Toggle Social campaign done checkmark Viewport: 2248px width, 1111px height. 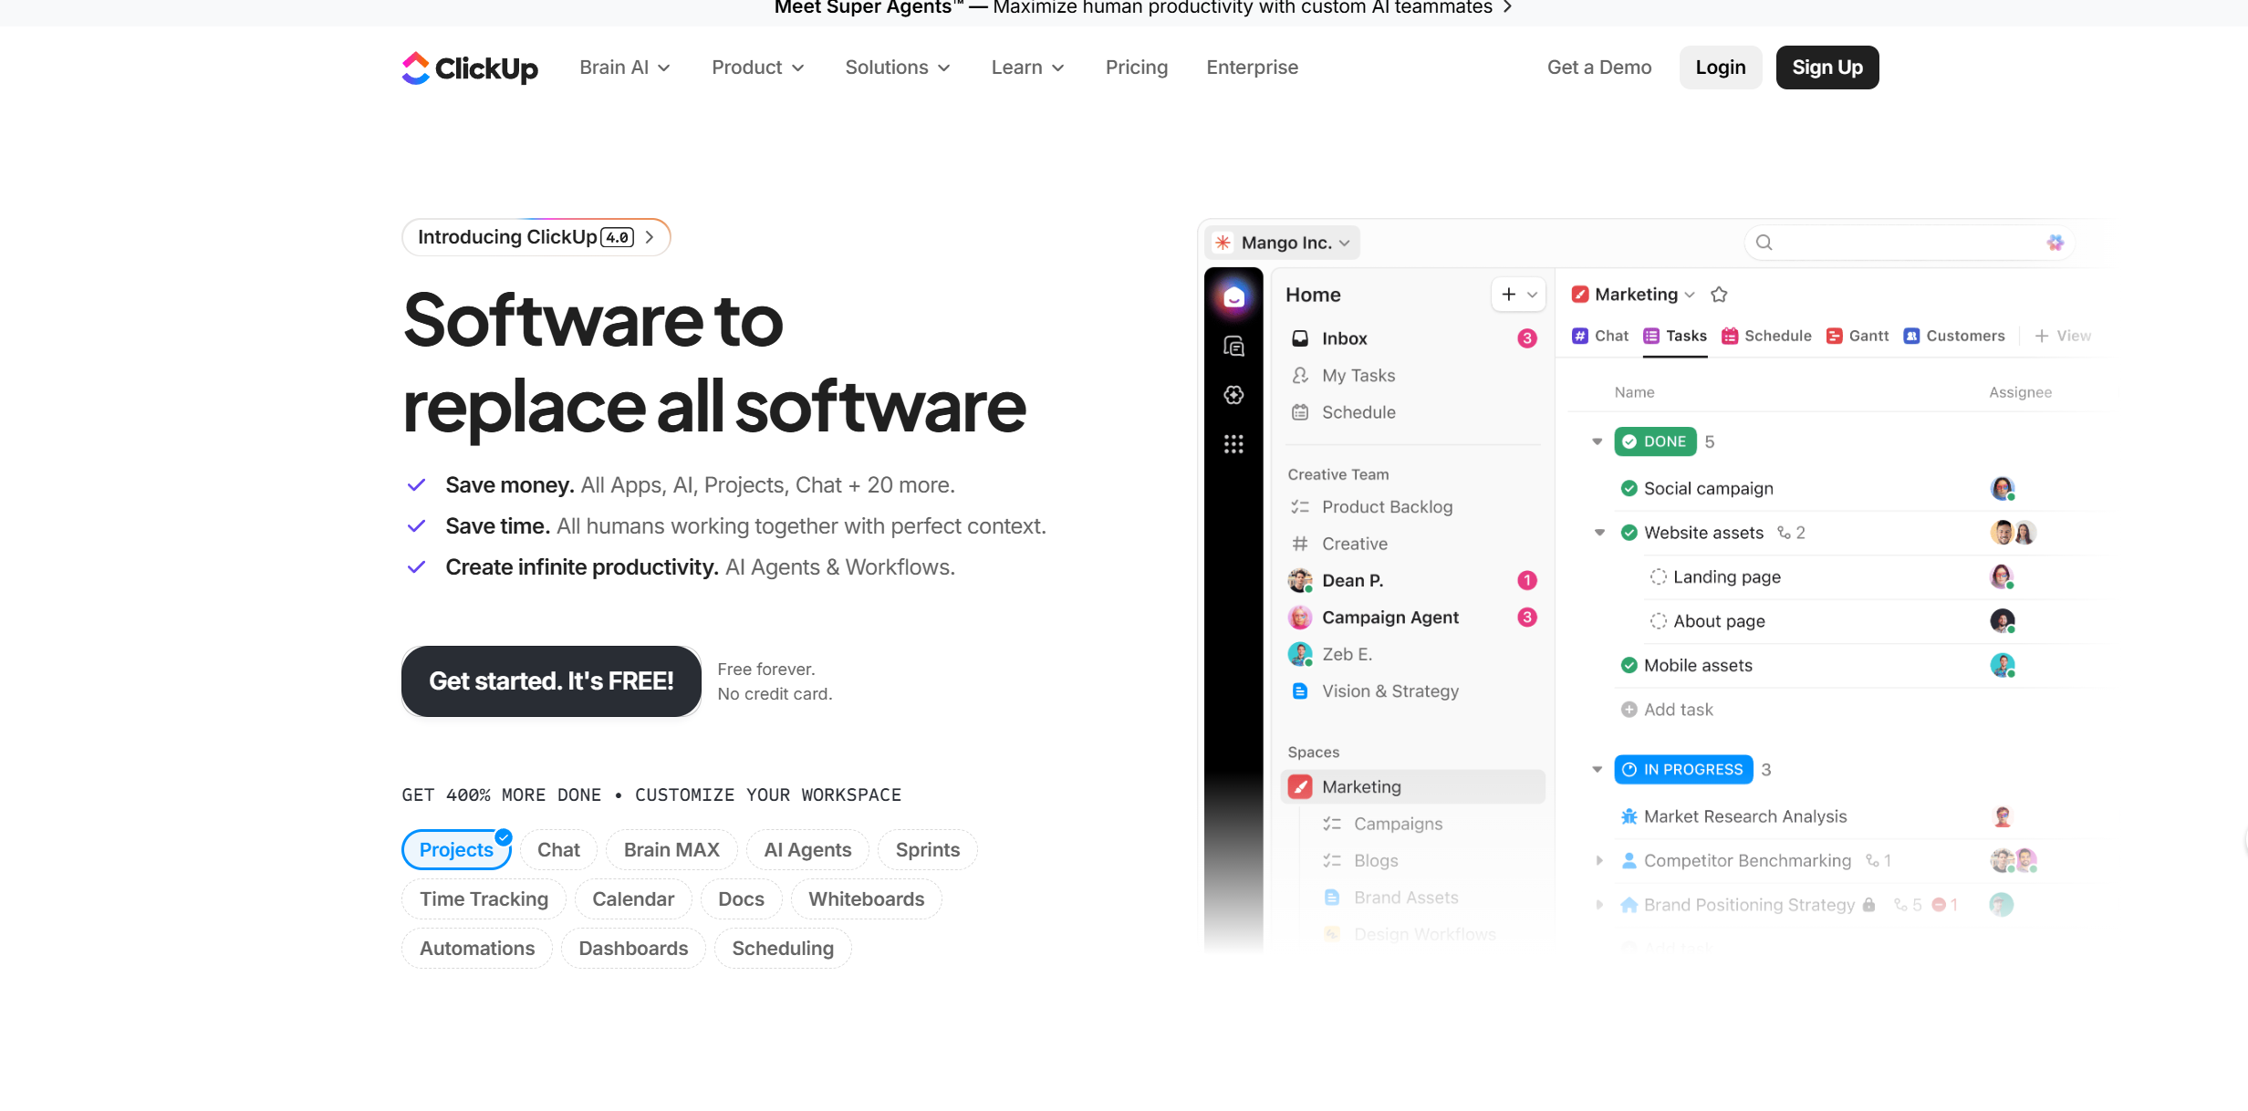1629,489
